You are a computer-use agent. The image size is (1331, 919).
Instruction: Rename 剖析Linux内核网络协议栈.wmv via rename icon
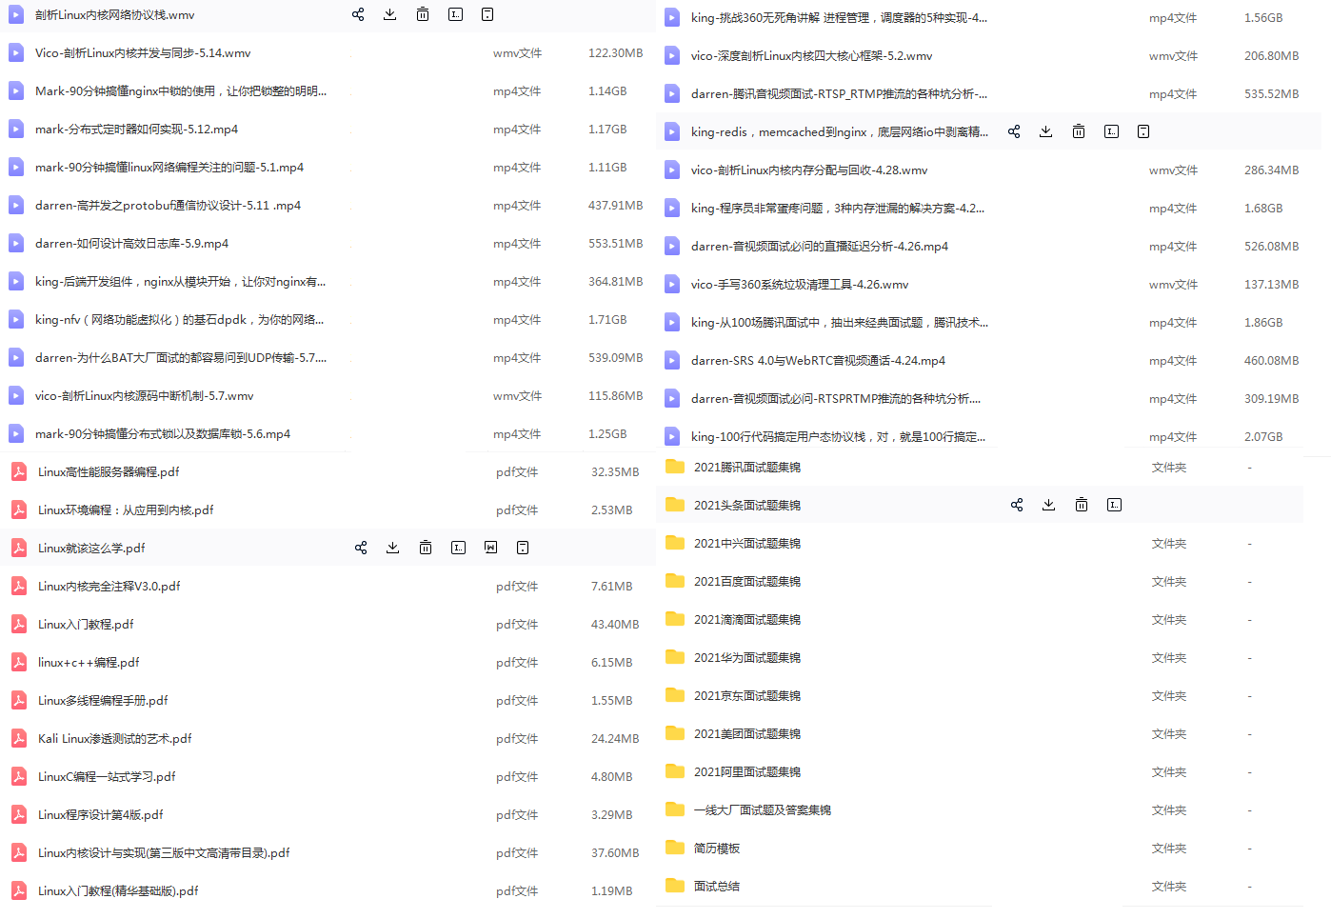tap(455, 14)
